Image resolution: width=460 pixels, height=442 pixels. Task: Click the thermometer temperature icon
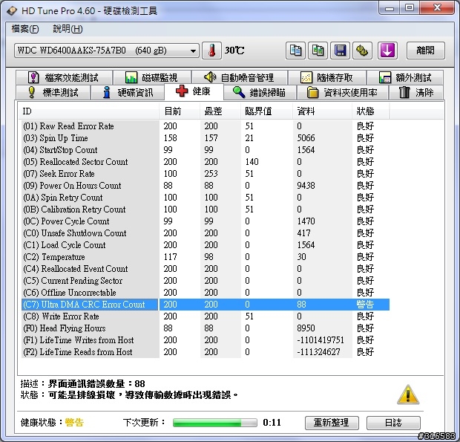(211, 51)
